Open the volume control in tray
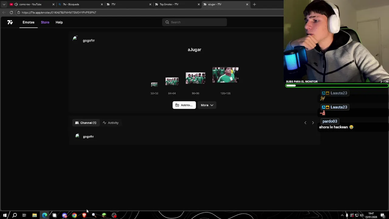389x219 pixels. (361, 215)
